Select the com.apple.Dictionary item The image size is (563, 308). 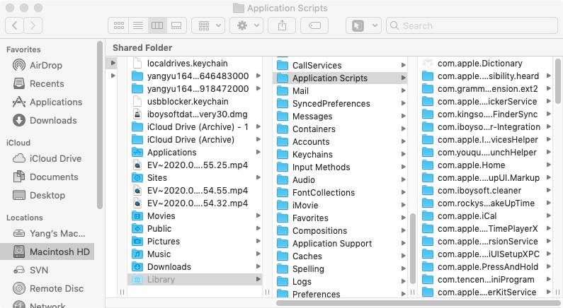pos(479,63)
